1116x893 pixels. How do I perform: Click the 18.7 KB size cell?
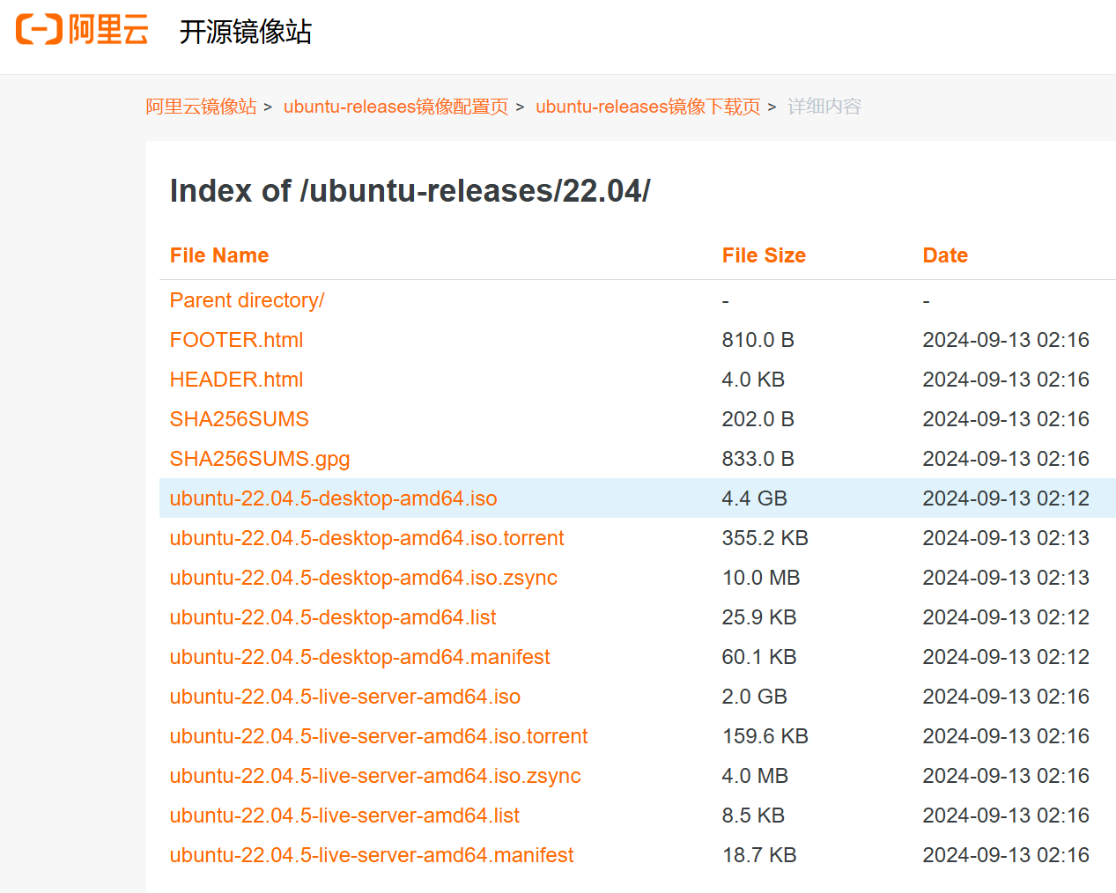point(759,855)
